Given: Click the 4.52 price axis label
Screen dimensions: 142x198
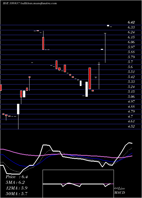Looking at the screenshot, I should point(131,126).
